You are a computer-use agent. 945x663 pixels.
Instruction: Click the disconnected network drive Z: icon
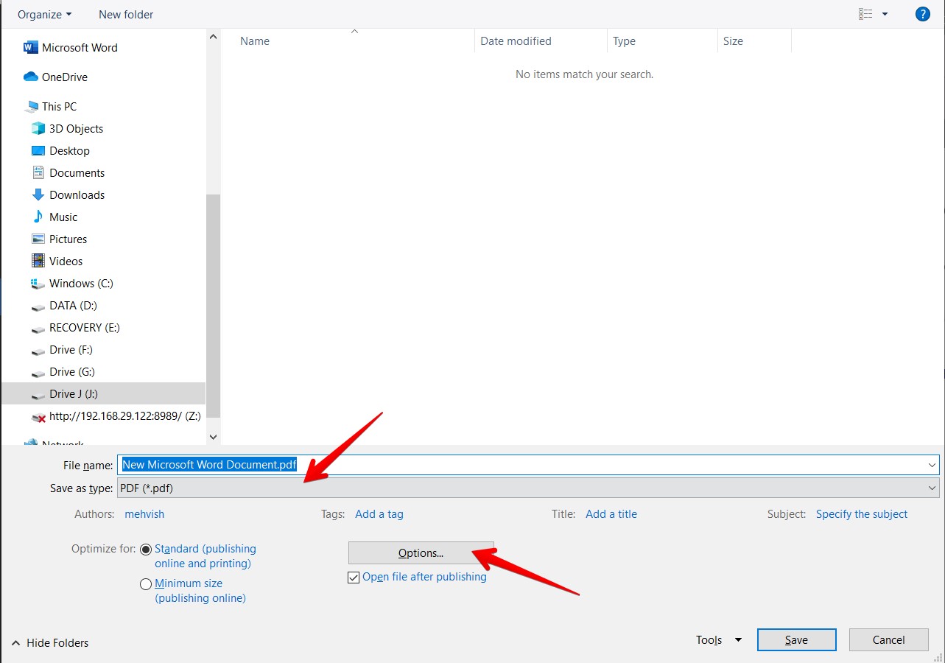tap(38, 417)
